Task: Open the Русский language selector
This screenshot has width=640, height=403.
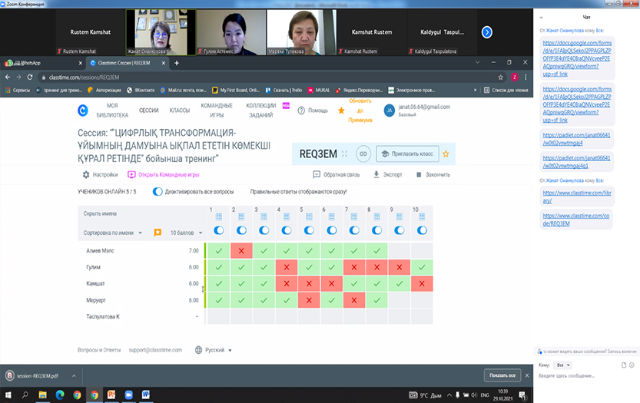Action: pos(215,349)
